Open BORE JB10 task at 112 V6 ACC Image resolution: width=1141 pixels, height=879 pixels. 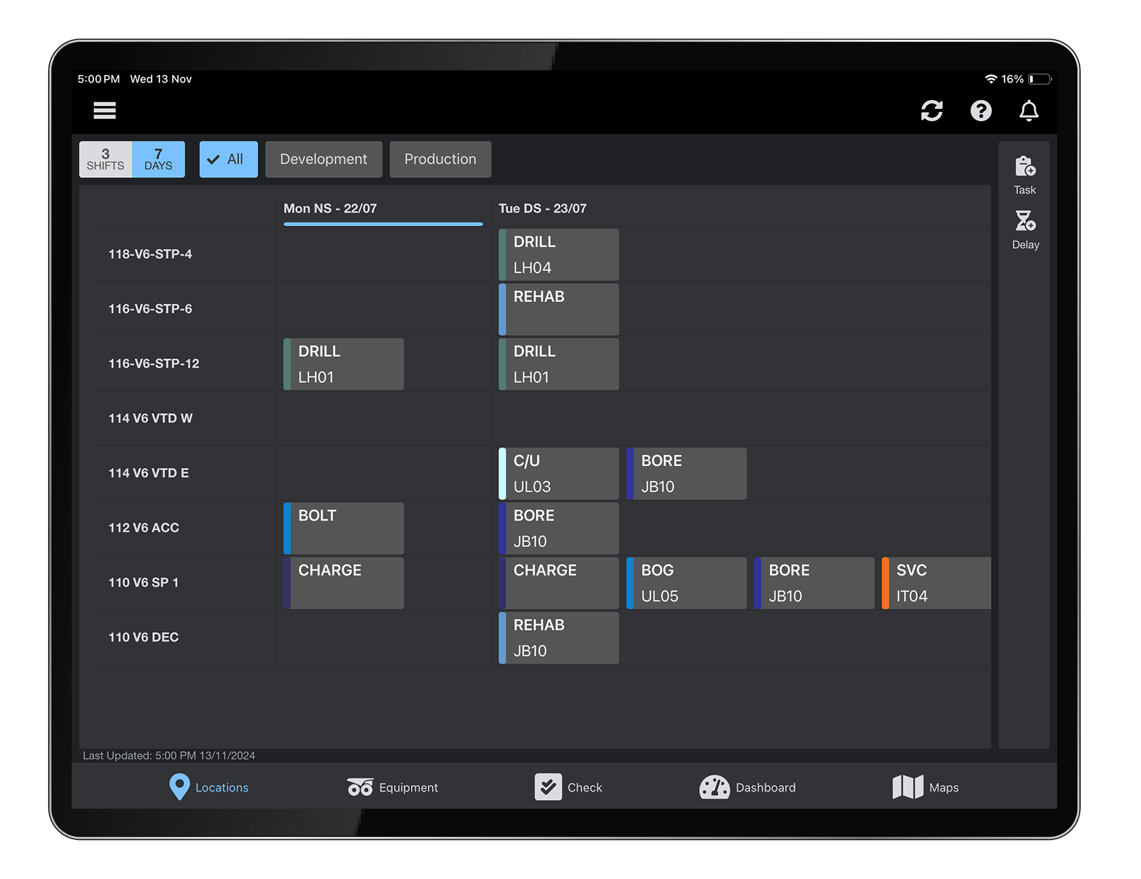coord(559,529)
